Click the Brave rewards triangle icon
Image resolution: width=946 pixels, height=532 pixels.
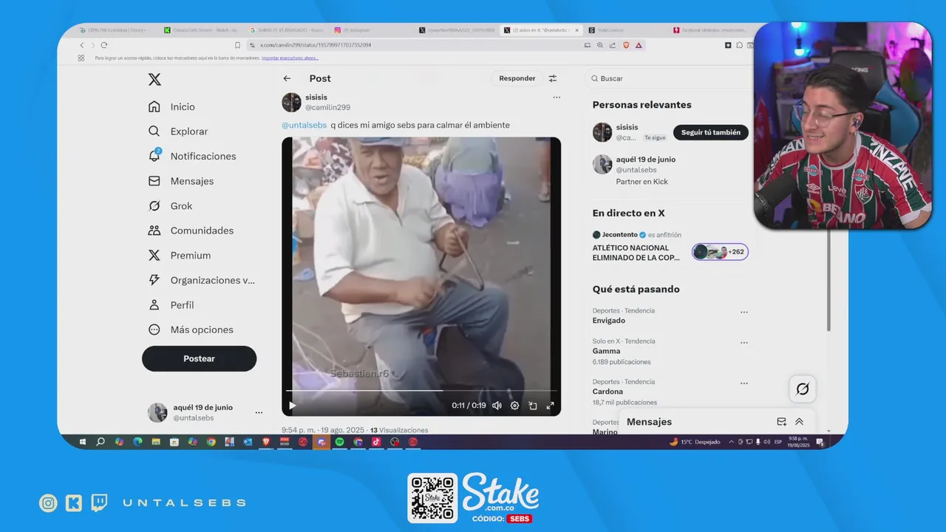(x=639, y=45)
